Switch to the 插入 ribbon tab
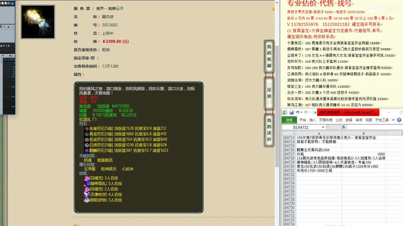 313,120
